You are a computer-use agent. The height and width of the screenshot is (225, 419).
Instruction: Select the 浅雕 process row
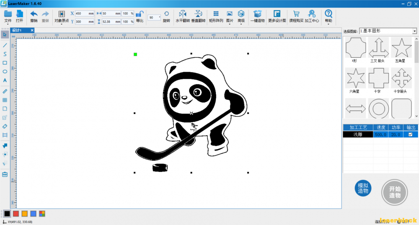click(x=380, y=134)
